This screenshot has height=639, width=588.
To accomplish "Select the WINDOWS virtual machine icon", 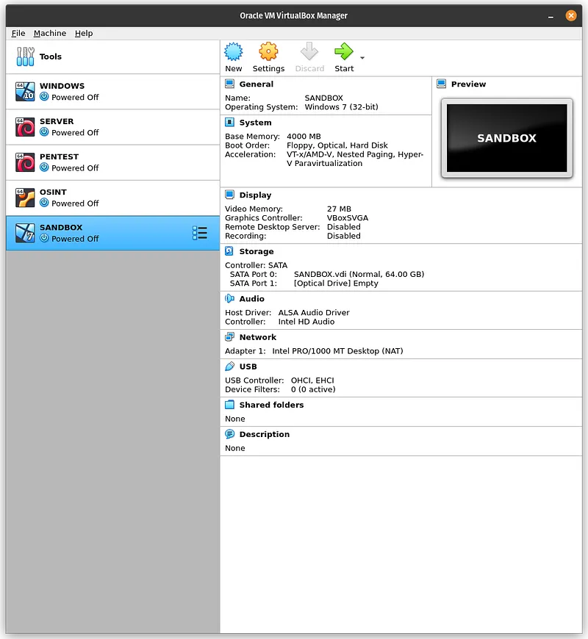I will tap(25, 92).
